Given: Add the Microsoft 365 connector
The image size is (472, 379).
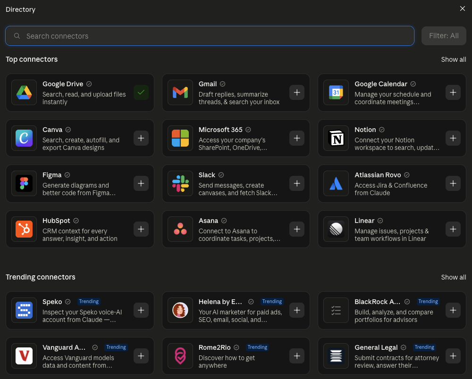Looking at the screenshot, I should [297, 138].
